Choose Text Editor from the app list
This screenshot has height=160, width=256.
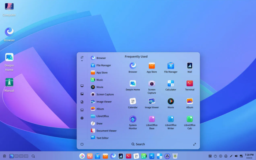(102, 138)
